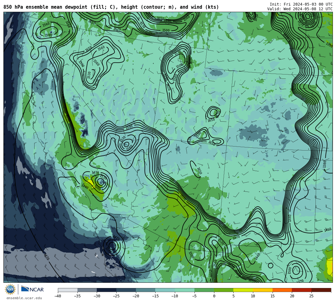Click the dark red 20 to 25 colorbar segment

click(302, 290)
